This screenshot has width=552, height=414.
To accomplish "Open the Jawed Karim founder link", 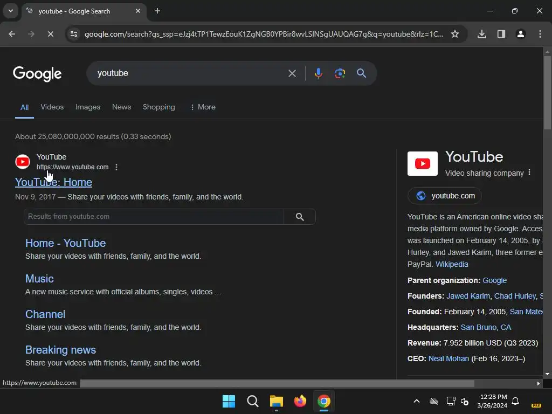I will [468, 296].
